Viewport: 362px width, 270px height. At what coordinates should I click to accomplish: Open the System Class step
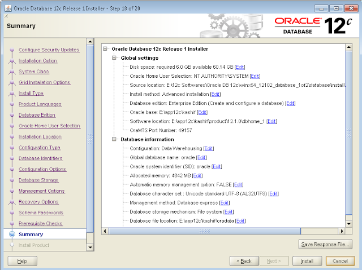point(34,72)
